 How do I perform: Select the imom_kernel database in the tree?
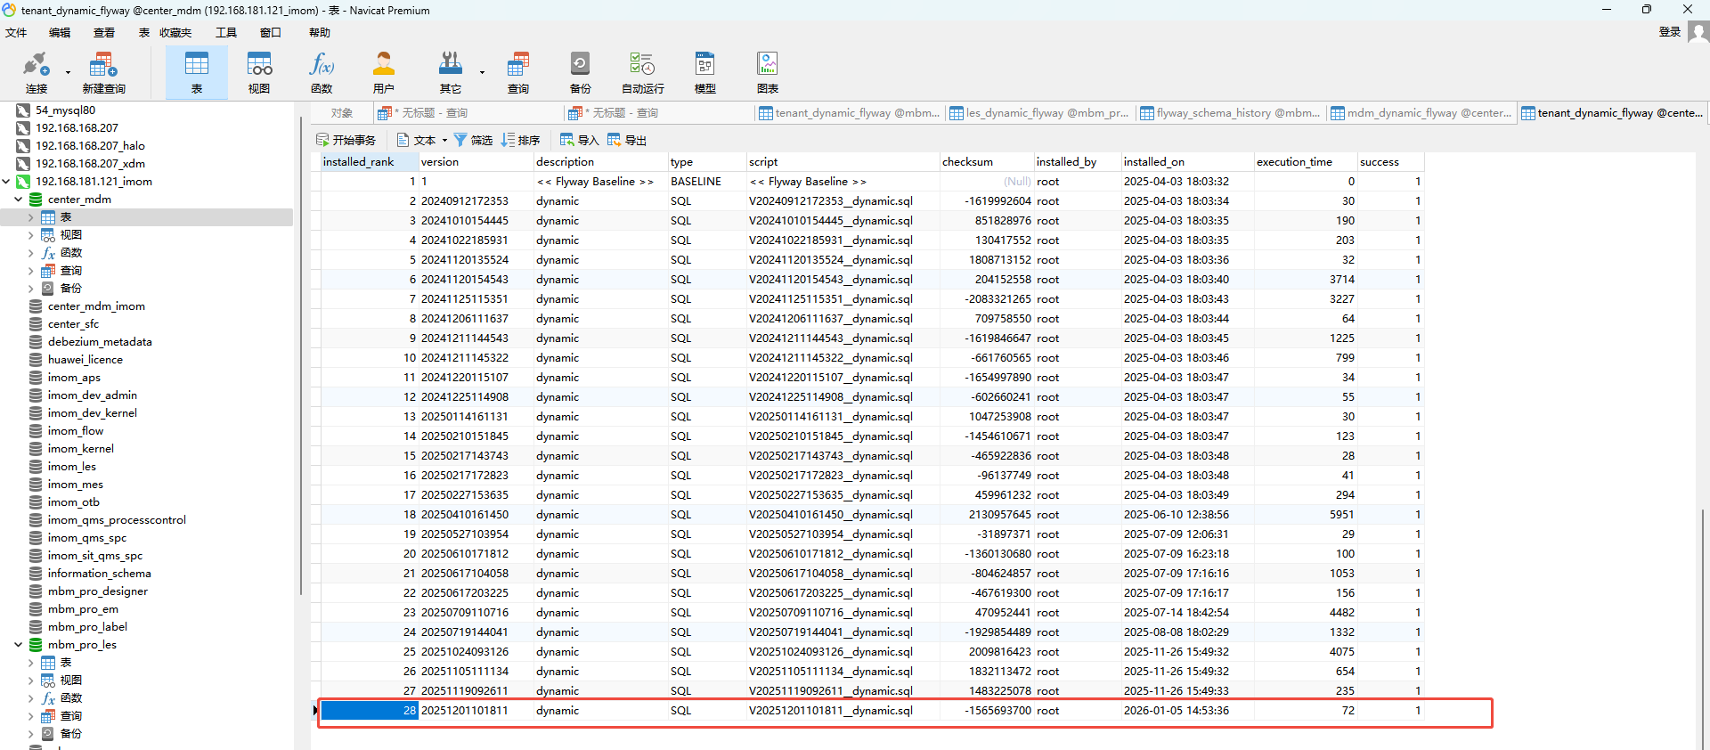(x=80, y=449)
